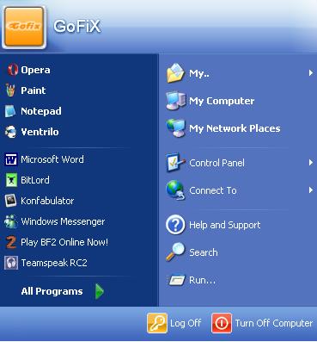Click the Control Panel icon

[175, 163]
